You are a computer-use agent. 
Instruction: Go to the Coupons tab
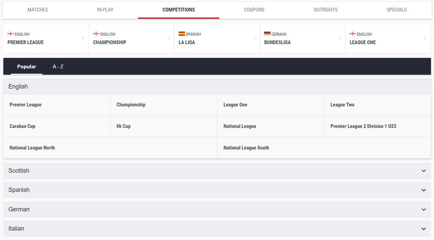[x=254, y=10]
